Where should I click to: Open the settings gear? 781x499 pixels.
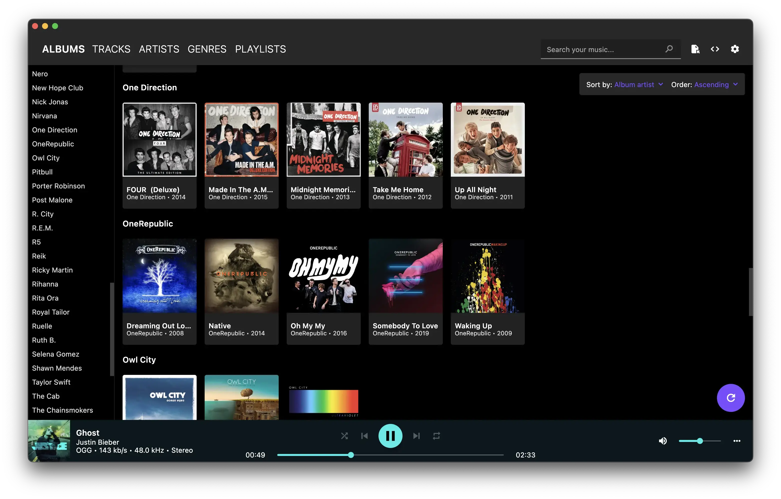(735, 49)
